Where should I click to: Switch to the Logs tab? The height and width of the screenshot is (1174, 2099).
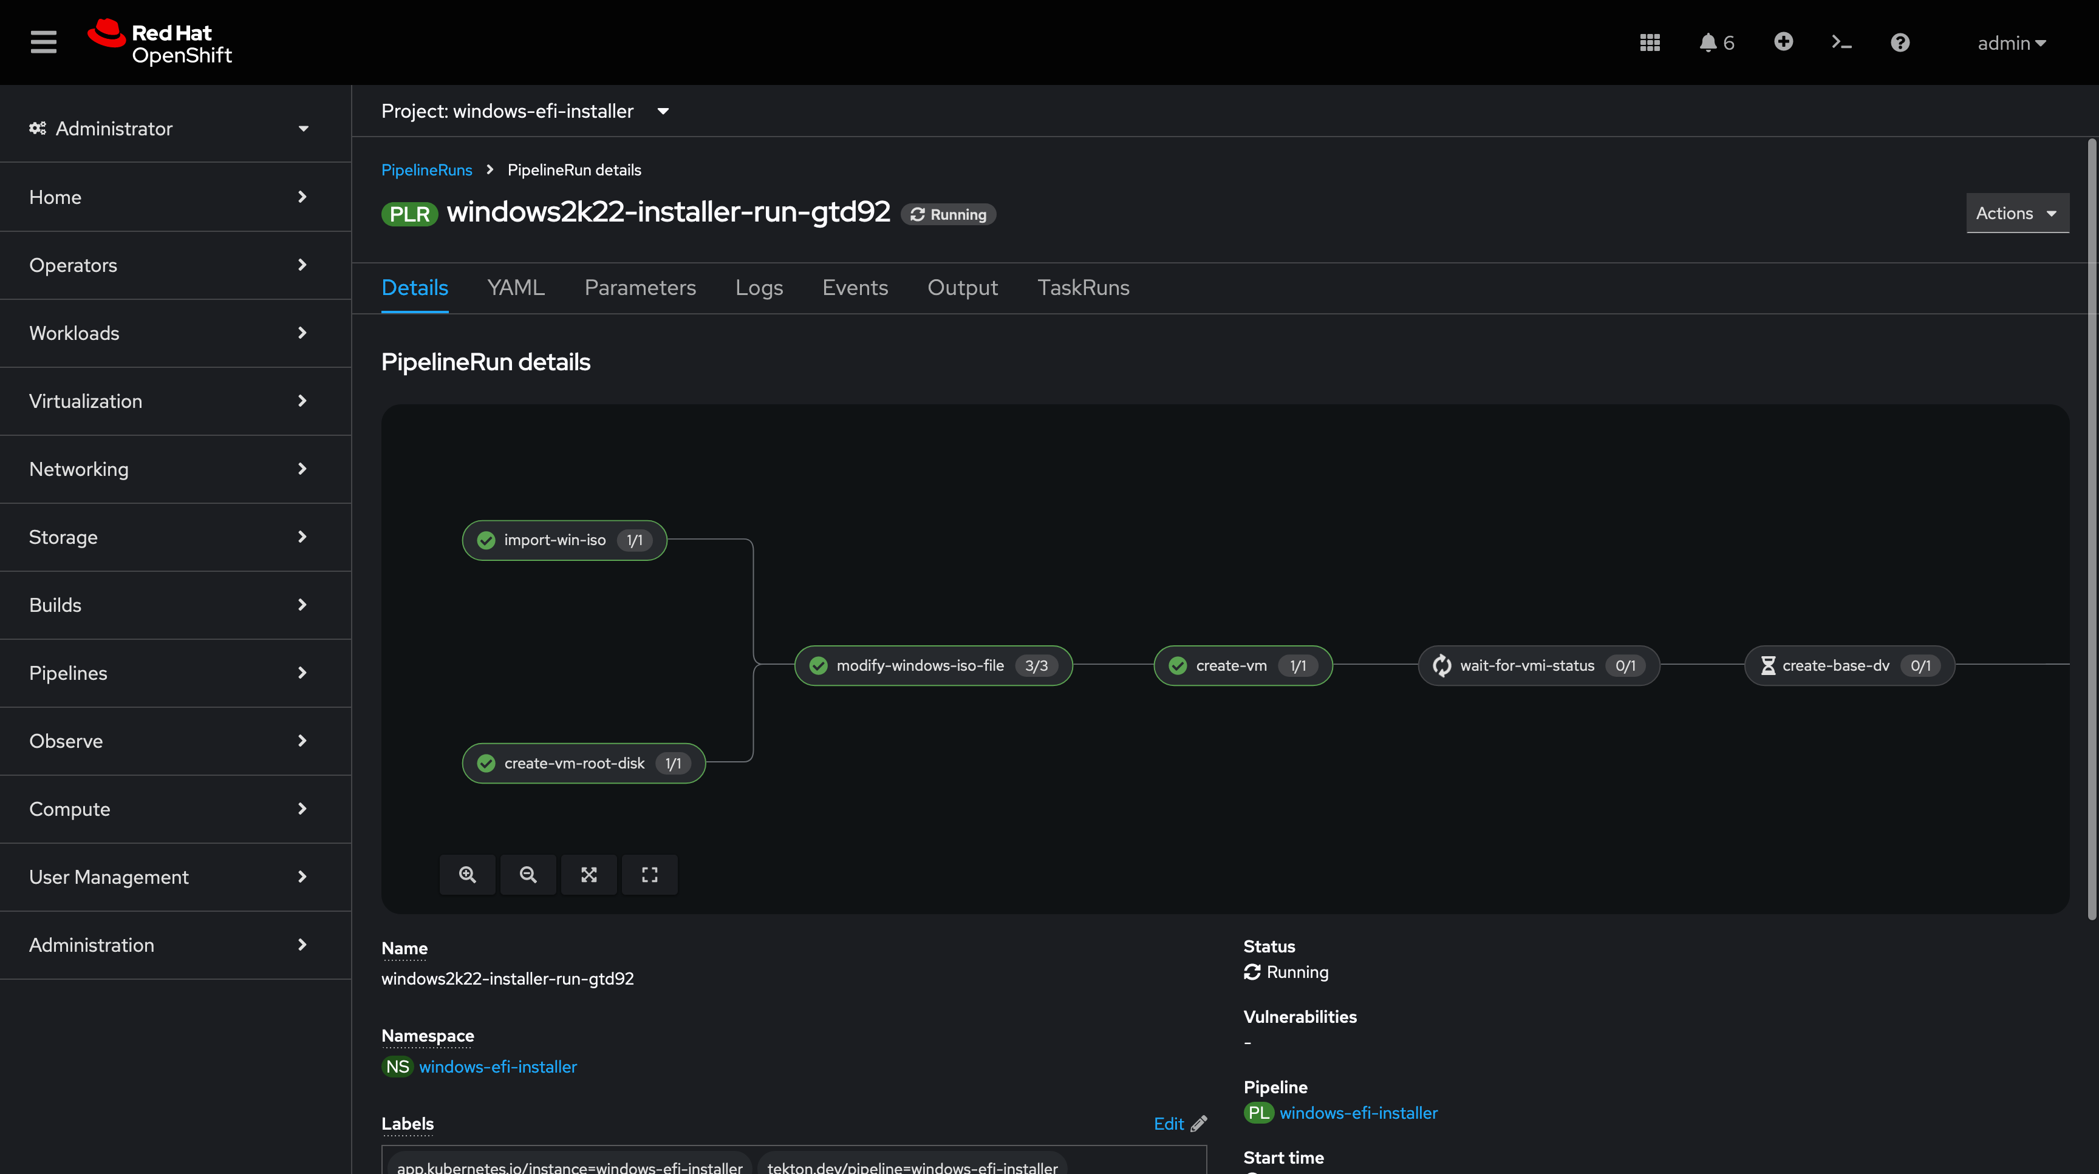[759, 288]
